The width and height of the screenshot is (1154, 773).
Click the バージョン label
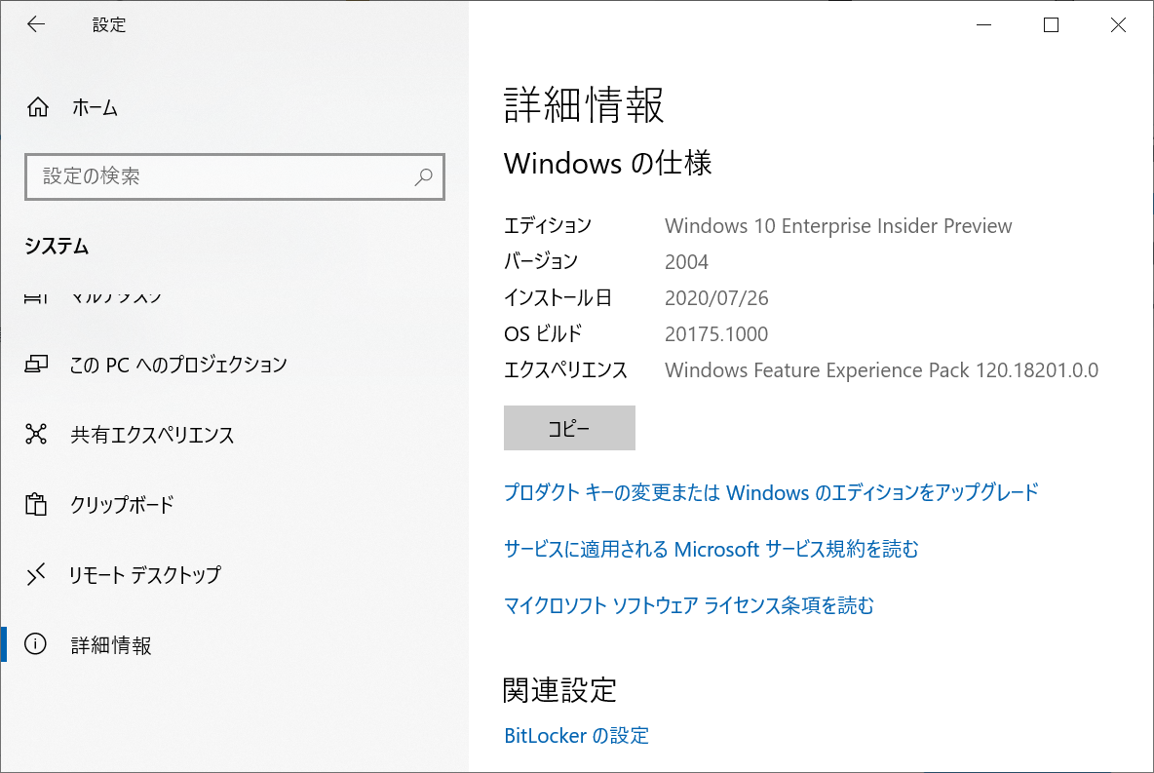coord(541,261)
